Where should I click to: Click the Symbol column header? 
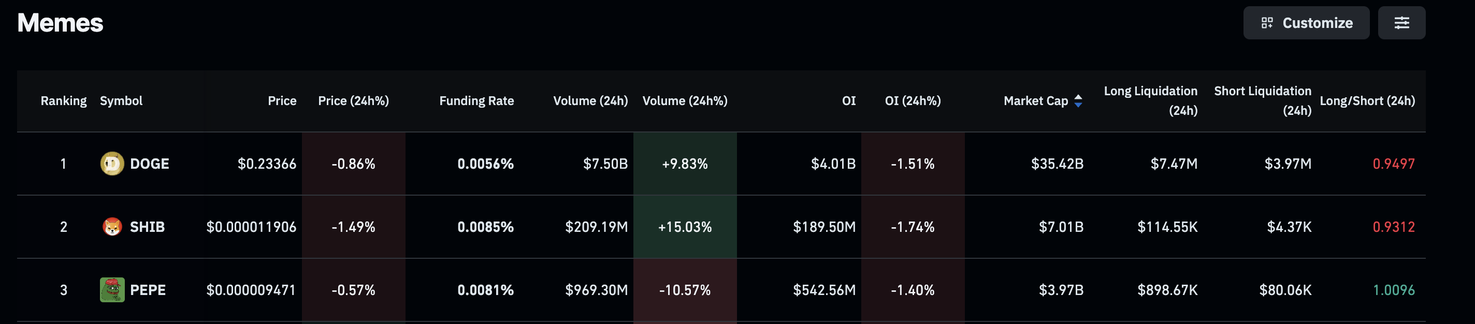click(121, 101)
